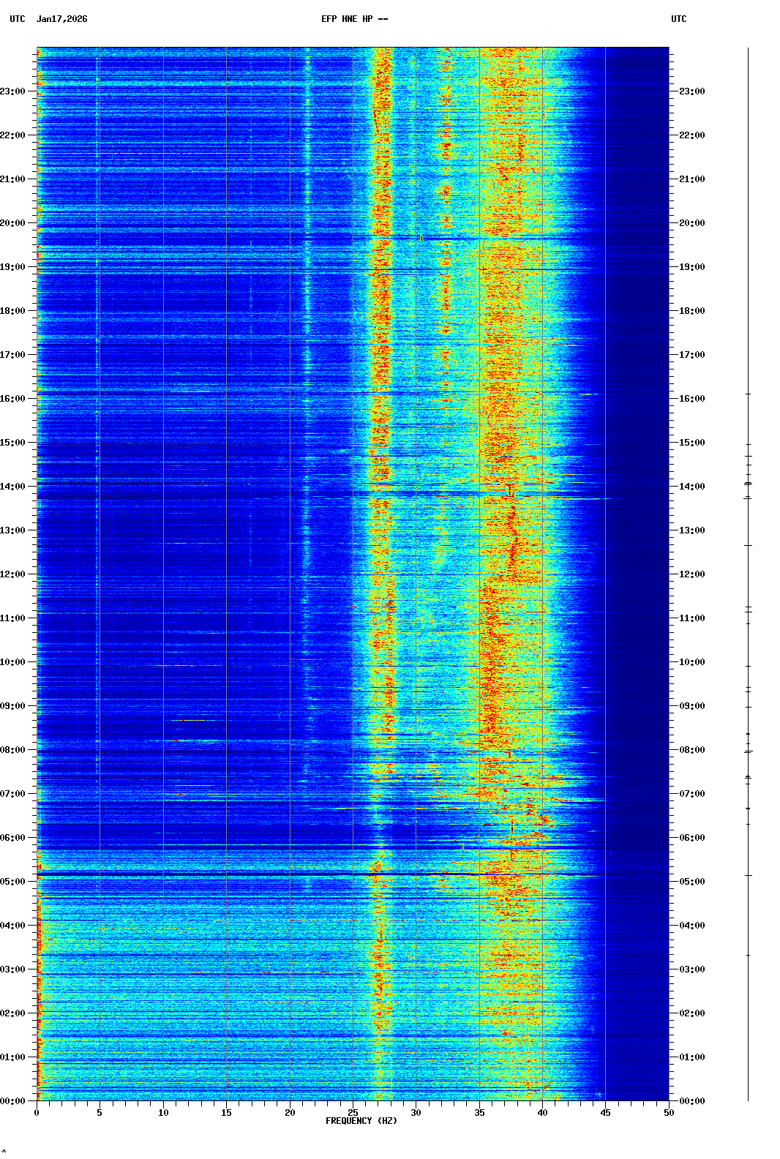Click the UTC label at top left
Image resolution: width=780 pixels, height=1159 pixels.
(x=17, y=19)
